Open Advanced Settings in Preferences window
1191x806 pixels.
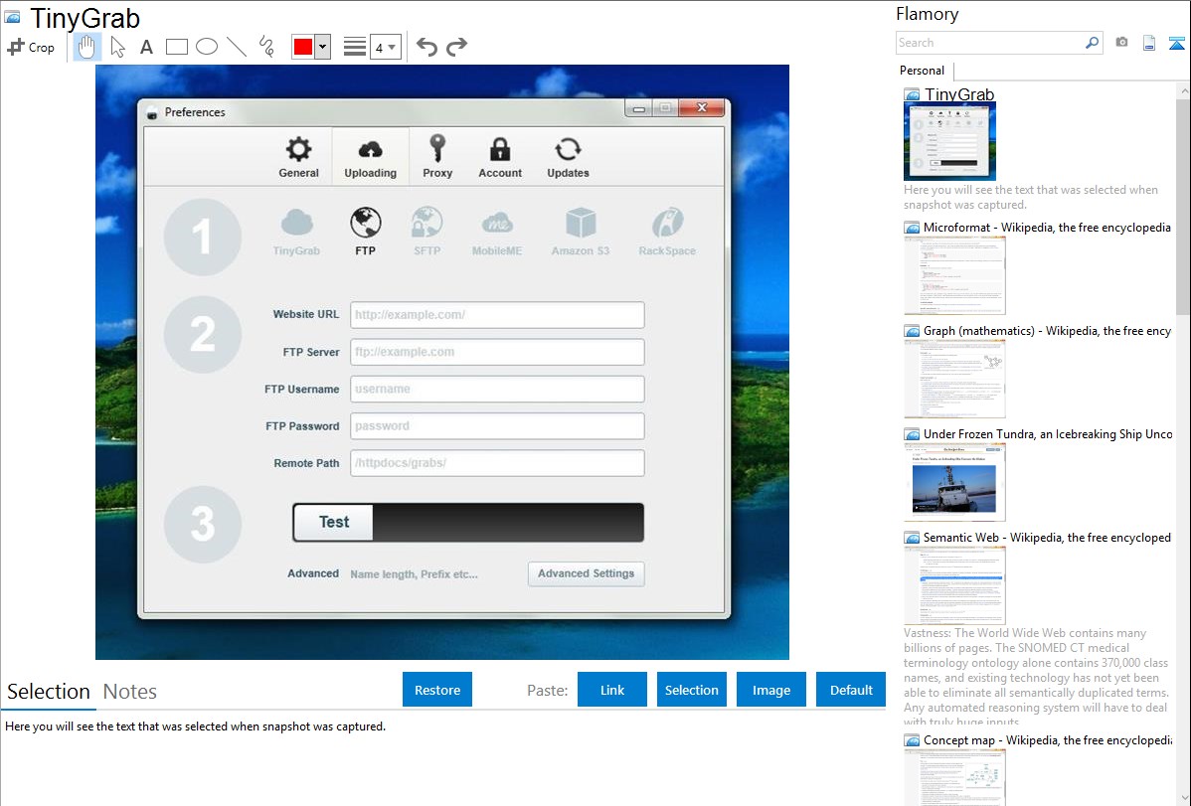coord(587,574)
